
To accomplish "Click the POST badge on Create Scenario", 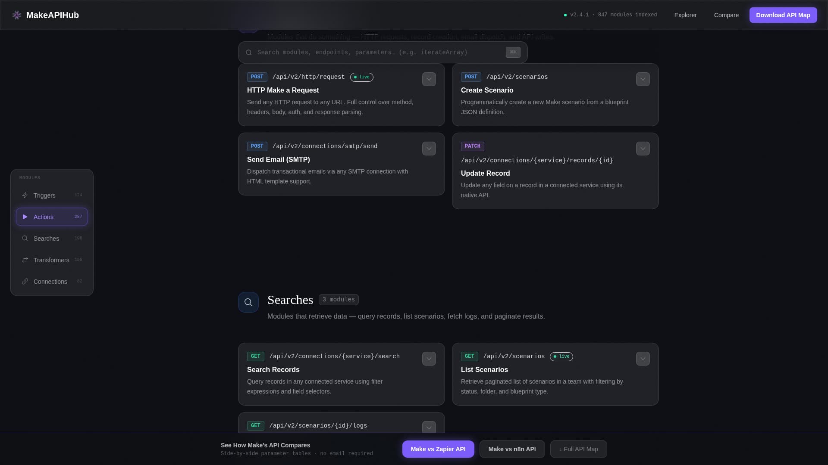I will point(471,77).
